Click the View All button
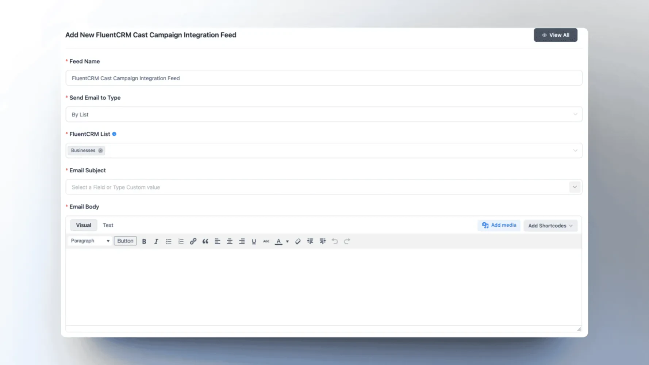 pos(556,35)
